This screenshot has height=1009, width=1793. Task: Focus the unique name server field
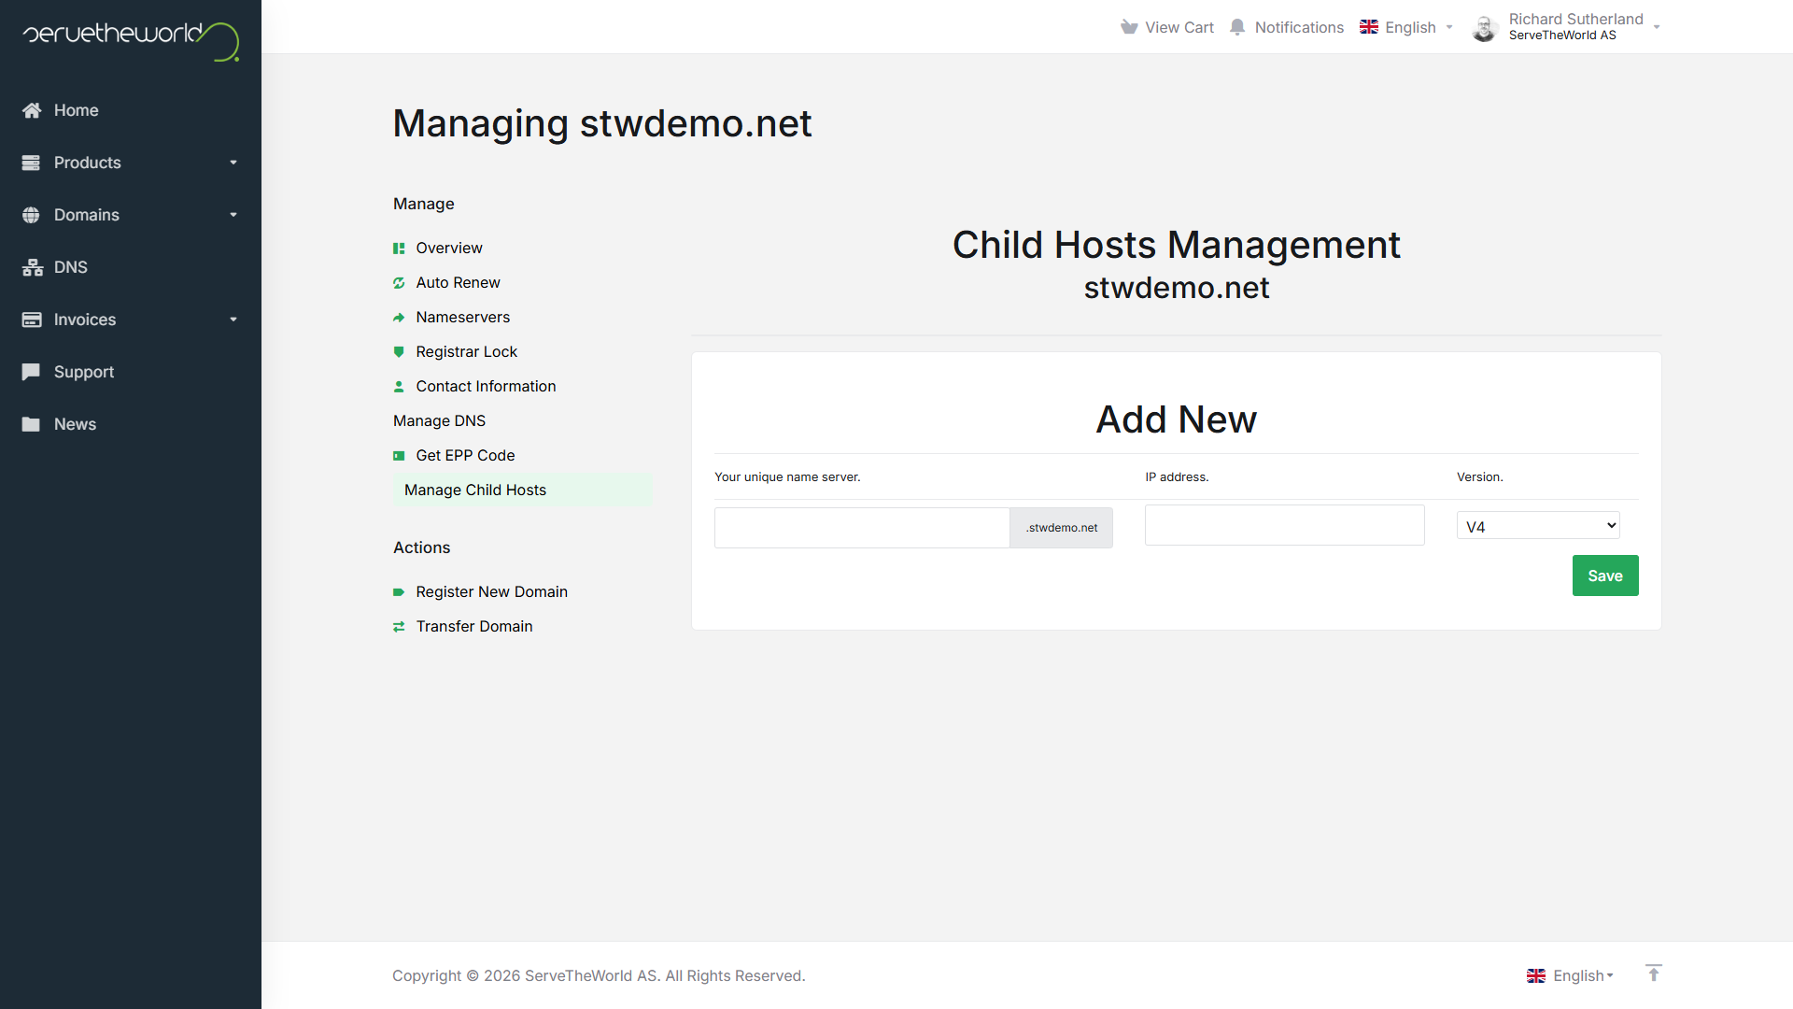[862, 528]
